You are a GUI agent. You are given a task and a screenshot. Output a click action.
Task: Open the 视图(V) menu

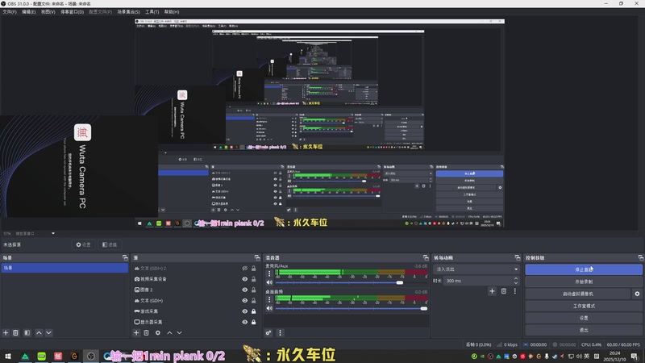[x=48, y=12]
